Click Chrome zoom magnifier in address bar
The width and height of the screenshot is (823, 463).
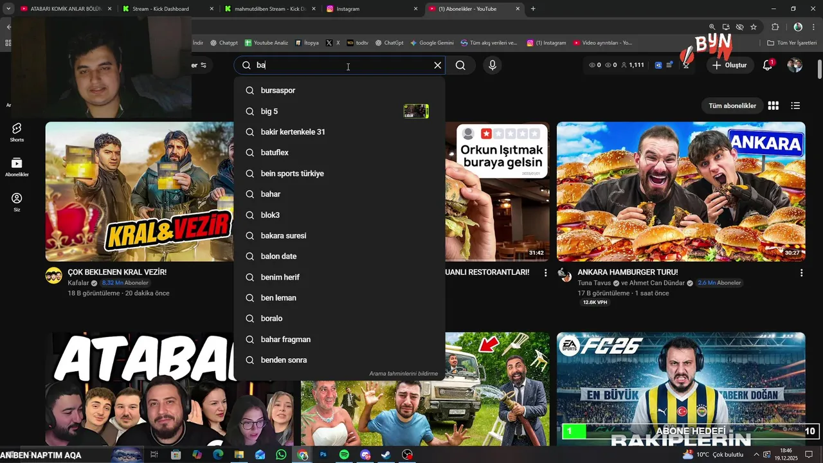[x=712, y=27]
